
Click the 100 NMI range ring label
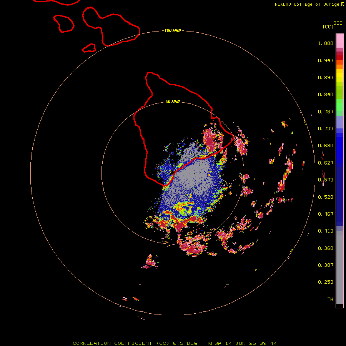pos(173,30)
